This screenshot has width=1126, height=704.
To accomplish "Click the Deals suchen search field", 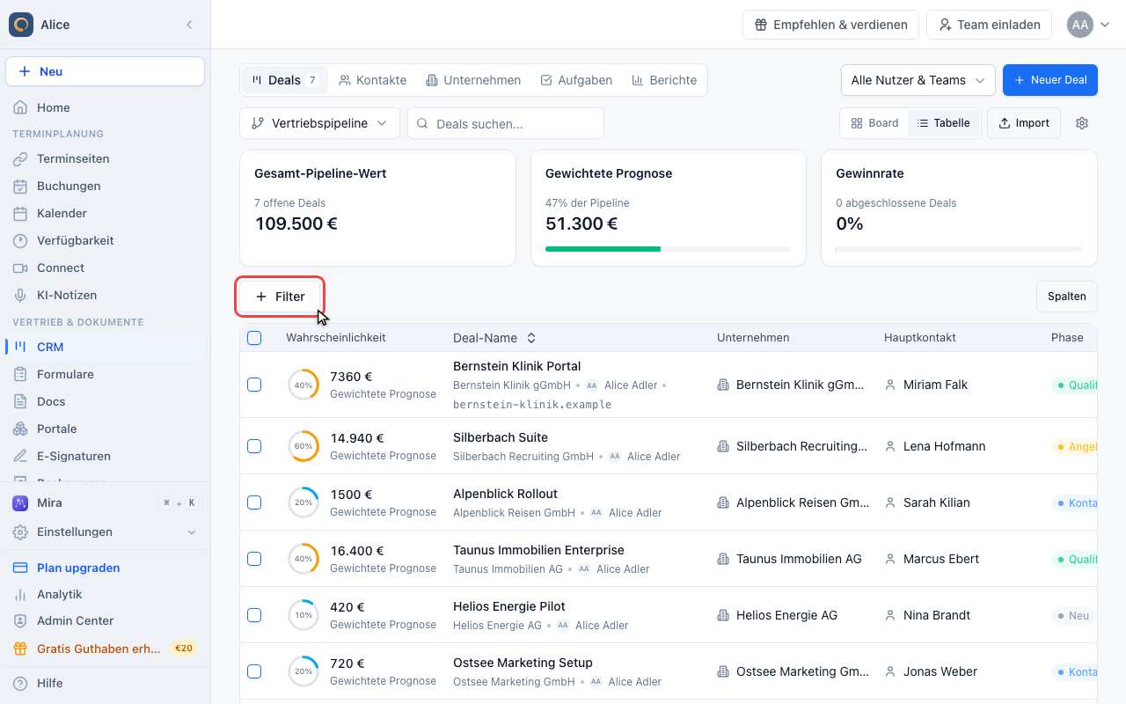I will 506,123.
